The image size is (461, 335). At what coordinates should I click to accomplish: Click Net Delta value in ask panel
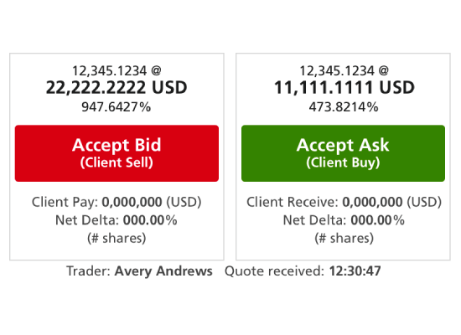[x=378, y=220]
